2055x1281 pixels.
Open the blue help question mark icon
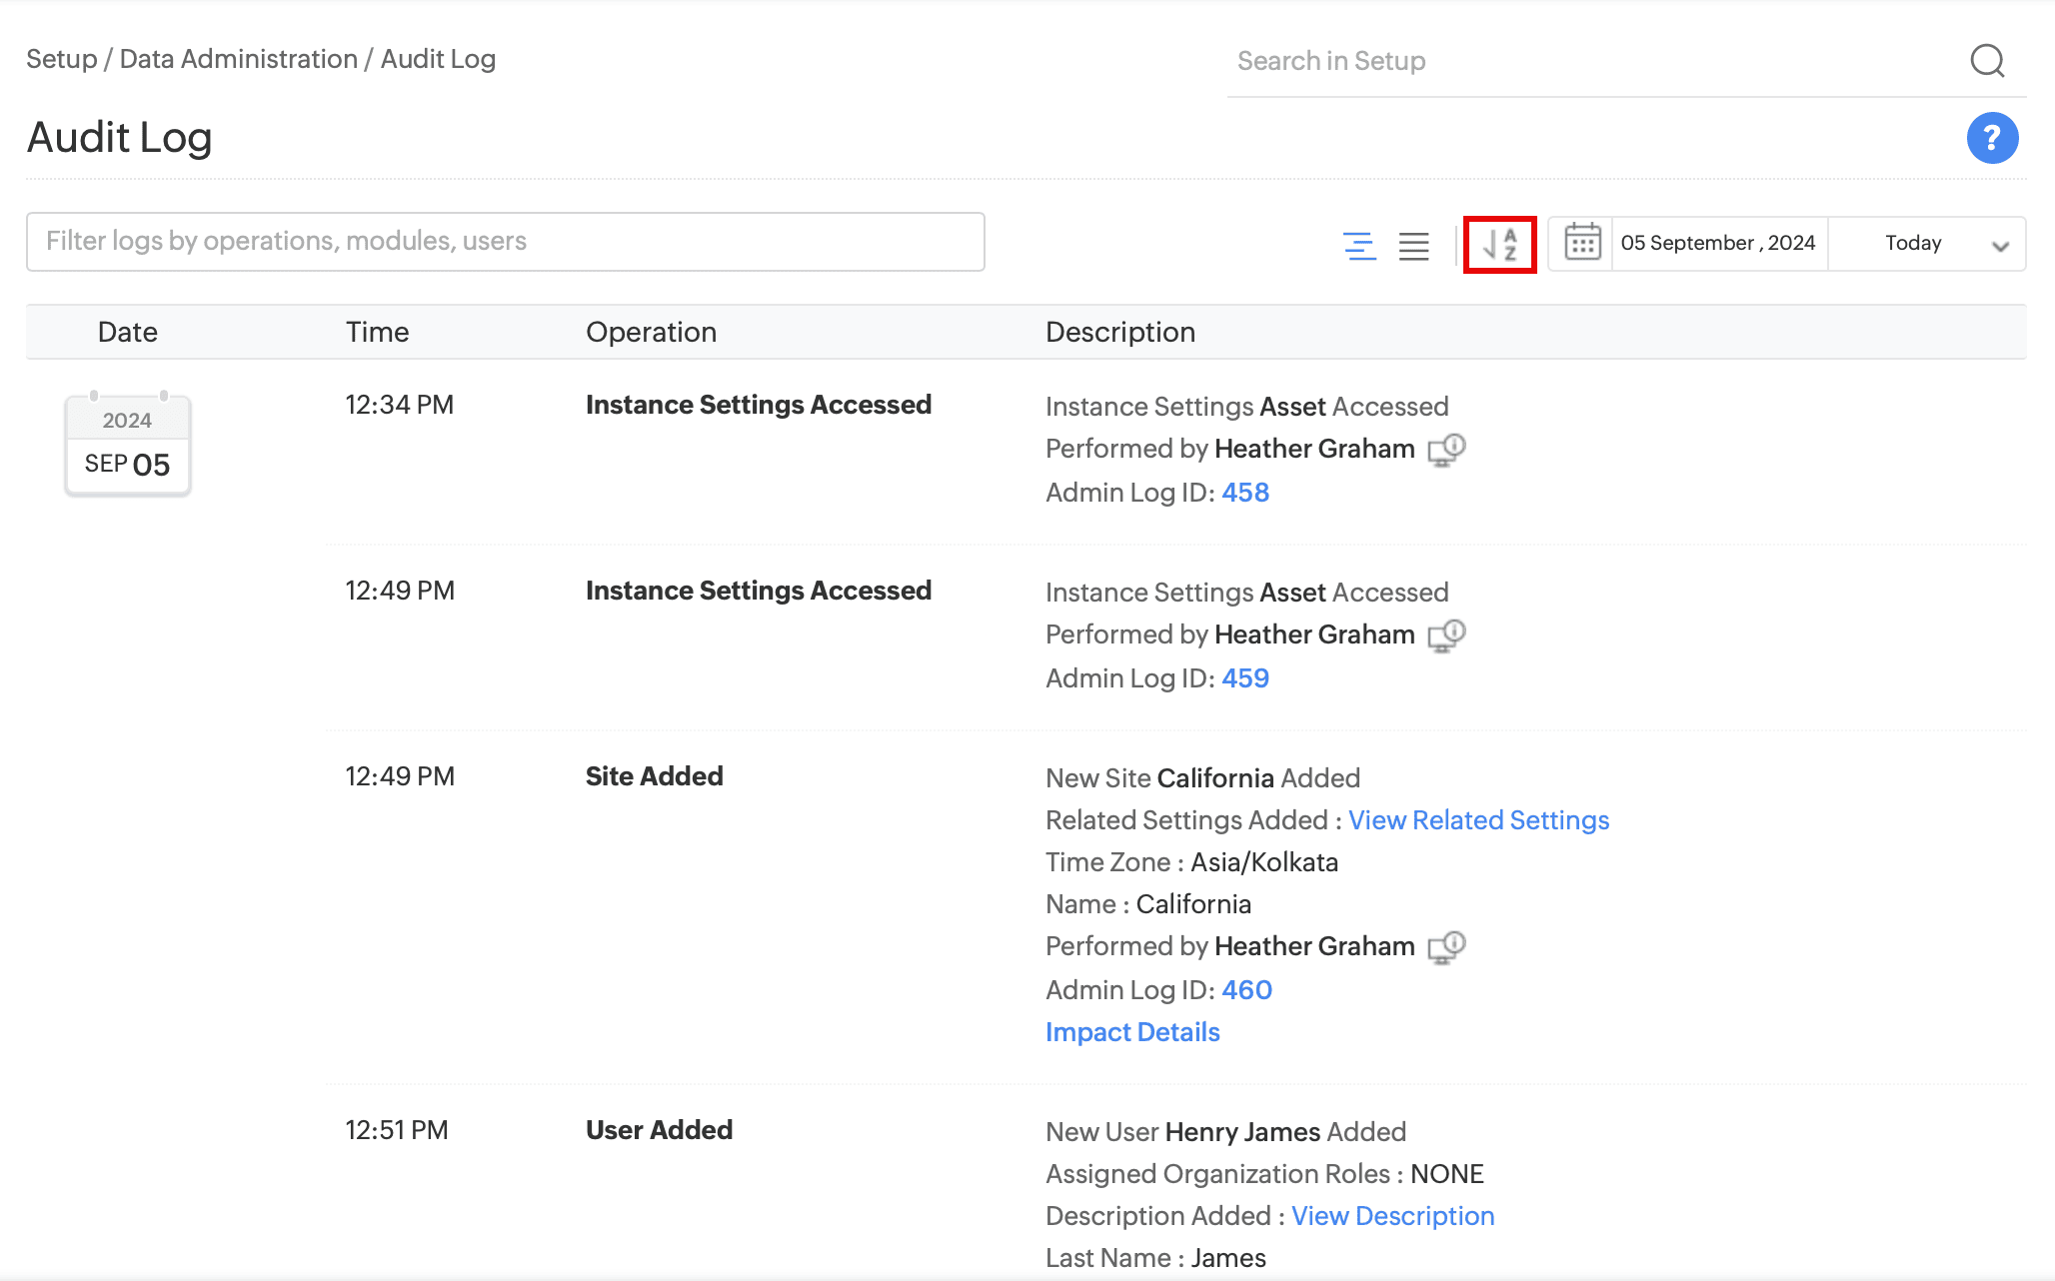point(1992,138)
